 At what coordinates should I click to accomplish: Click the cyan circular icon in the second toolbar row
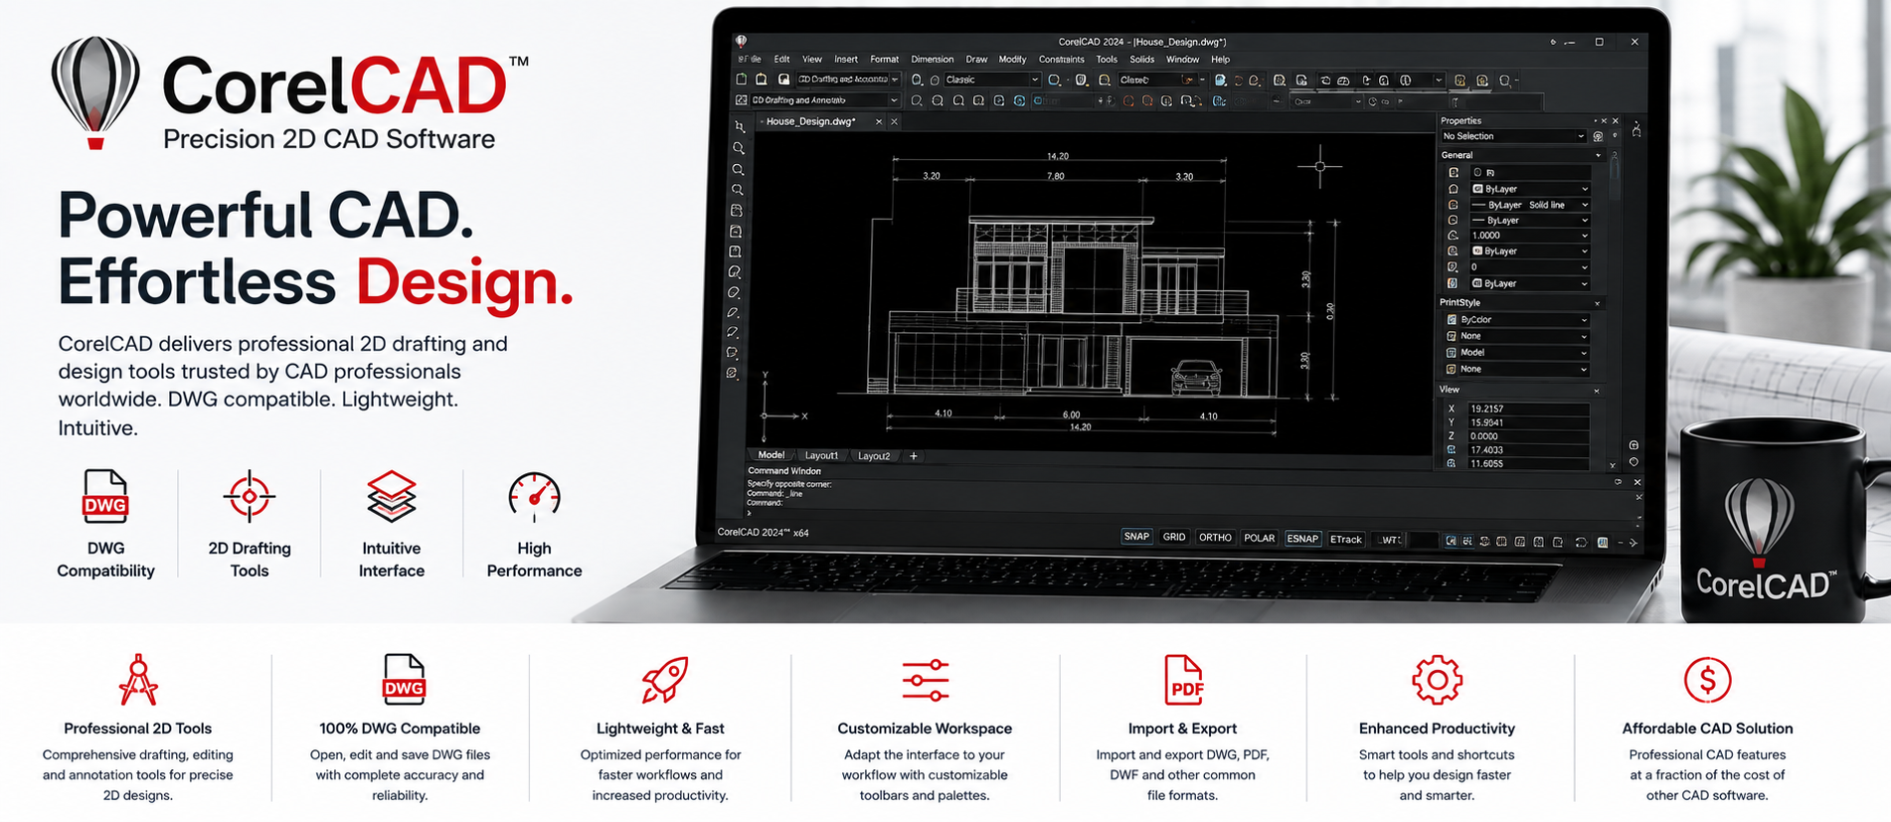pyautogui.click(x=1020, y=100)
